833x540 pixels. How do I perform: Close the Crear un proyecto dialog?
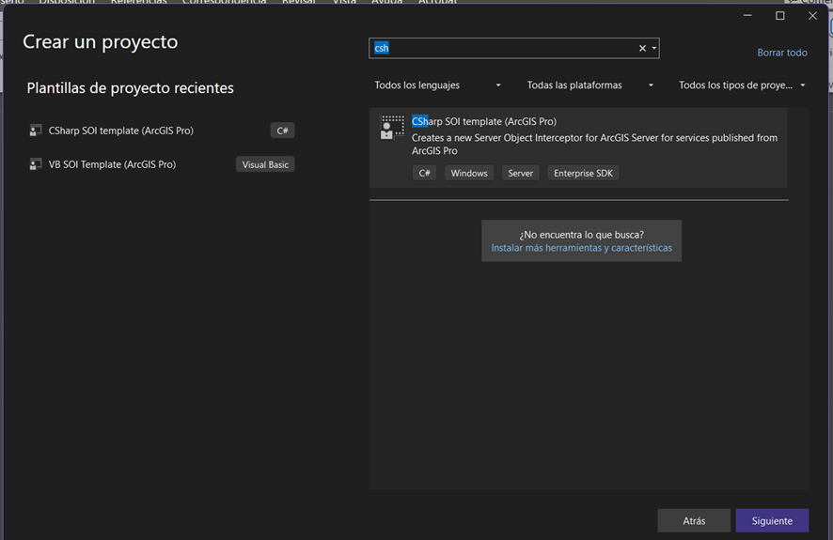812,16
